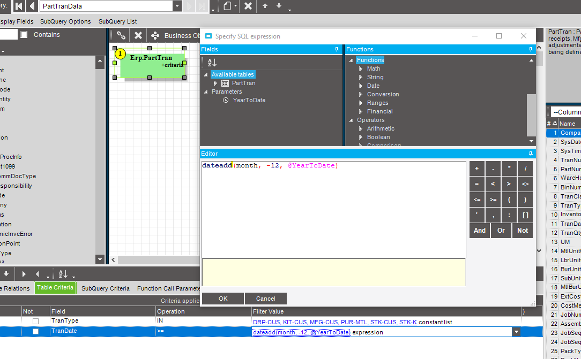This screenshot has width=581, height=359.
Task: Click the Business Objects node icon
Action: pyautogui.click(x=155, y=35)
